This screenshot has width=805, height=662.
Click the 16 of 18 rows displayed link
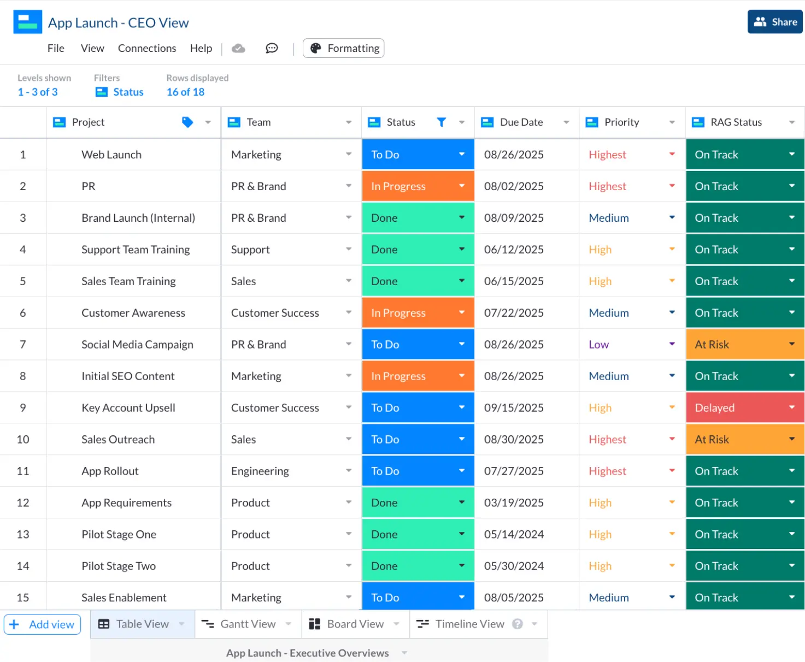coord(185,92)
